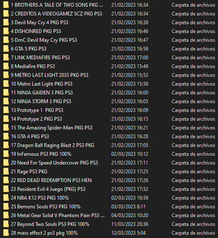This screenshot has width=218, height=238.
Task: Select folder icon of 9 METRO LAST LIGHT 2033
Action: pos(6,75)
